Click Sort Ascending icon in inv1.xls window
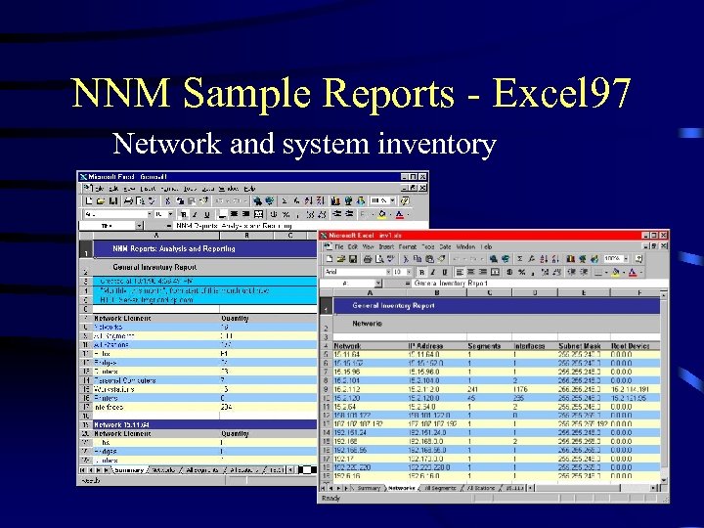 coord(544,259)
